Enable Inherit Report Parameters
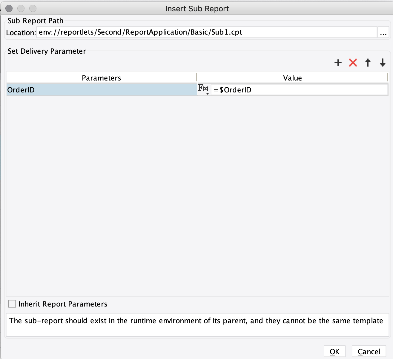 12,304
